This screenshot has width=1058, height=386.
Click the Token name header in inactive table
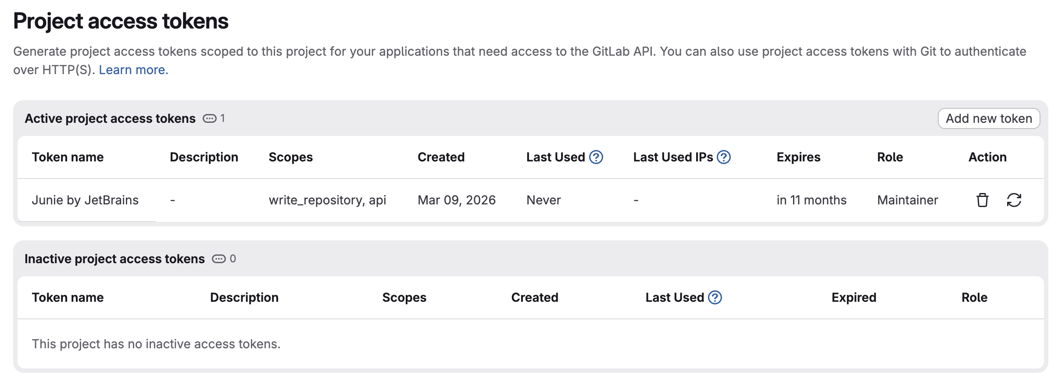(x=68, y=297)
